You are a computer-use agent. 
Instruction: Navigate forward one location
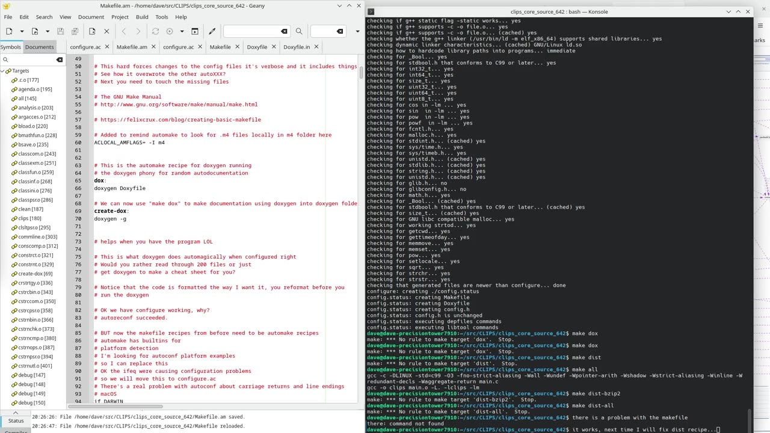[x=138, y=31]
